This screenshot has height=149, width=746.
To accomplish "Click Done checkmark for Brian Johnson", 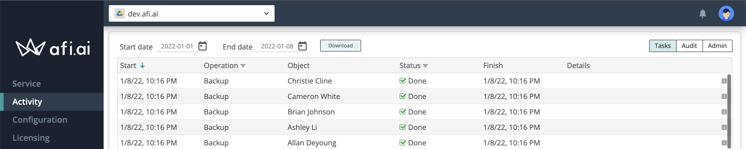I will 403,112.
